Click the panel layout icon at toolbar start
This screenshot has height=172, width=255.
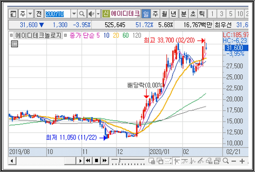pyautogui.click(x=13, y=14)
